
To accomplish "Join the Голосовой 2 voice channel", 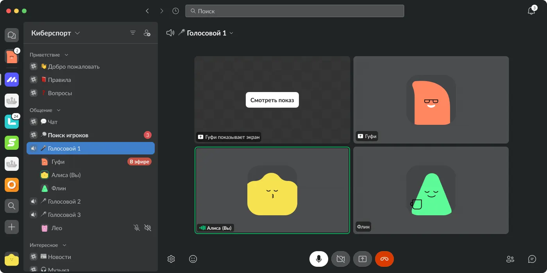I will [x=91, y=202].
